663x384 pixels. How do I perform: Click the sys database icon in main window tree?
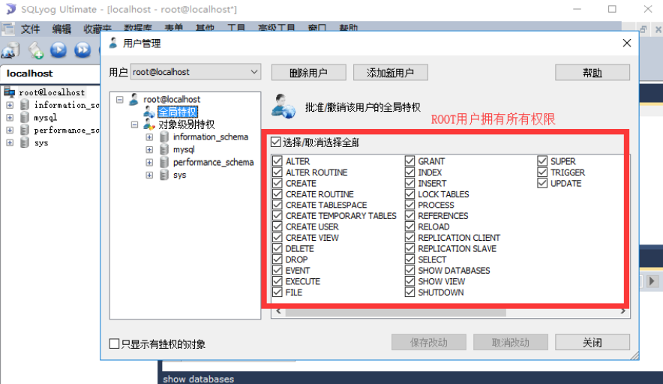(25, 142)
